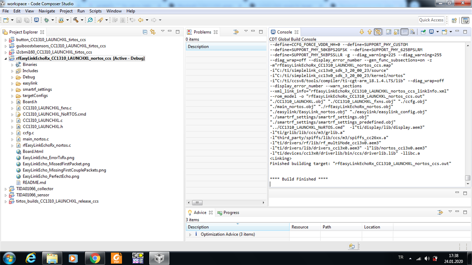
Task: Open Internet Explorer from the taskbar
Action: (31, 258)
